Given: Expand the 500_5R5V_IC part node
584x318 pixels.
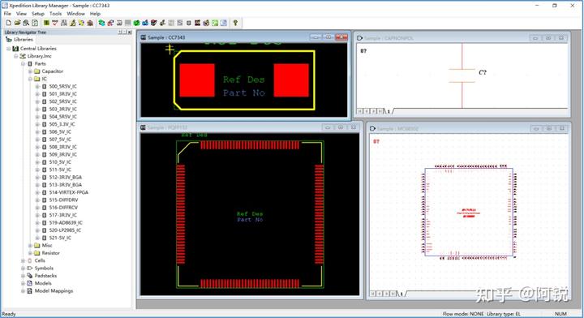Looking at the screenshot, I should point(37,86).
